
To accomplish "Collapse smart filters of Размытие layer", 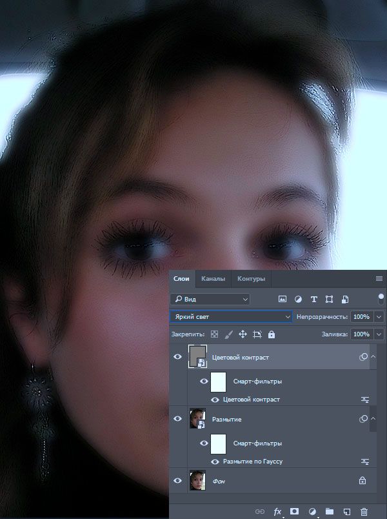I will coord(373,419).
